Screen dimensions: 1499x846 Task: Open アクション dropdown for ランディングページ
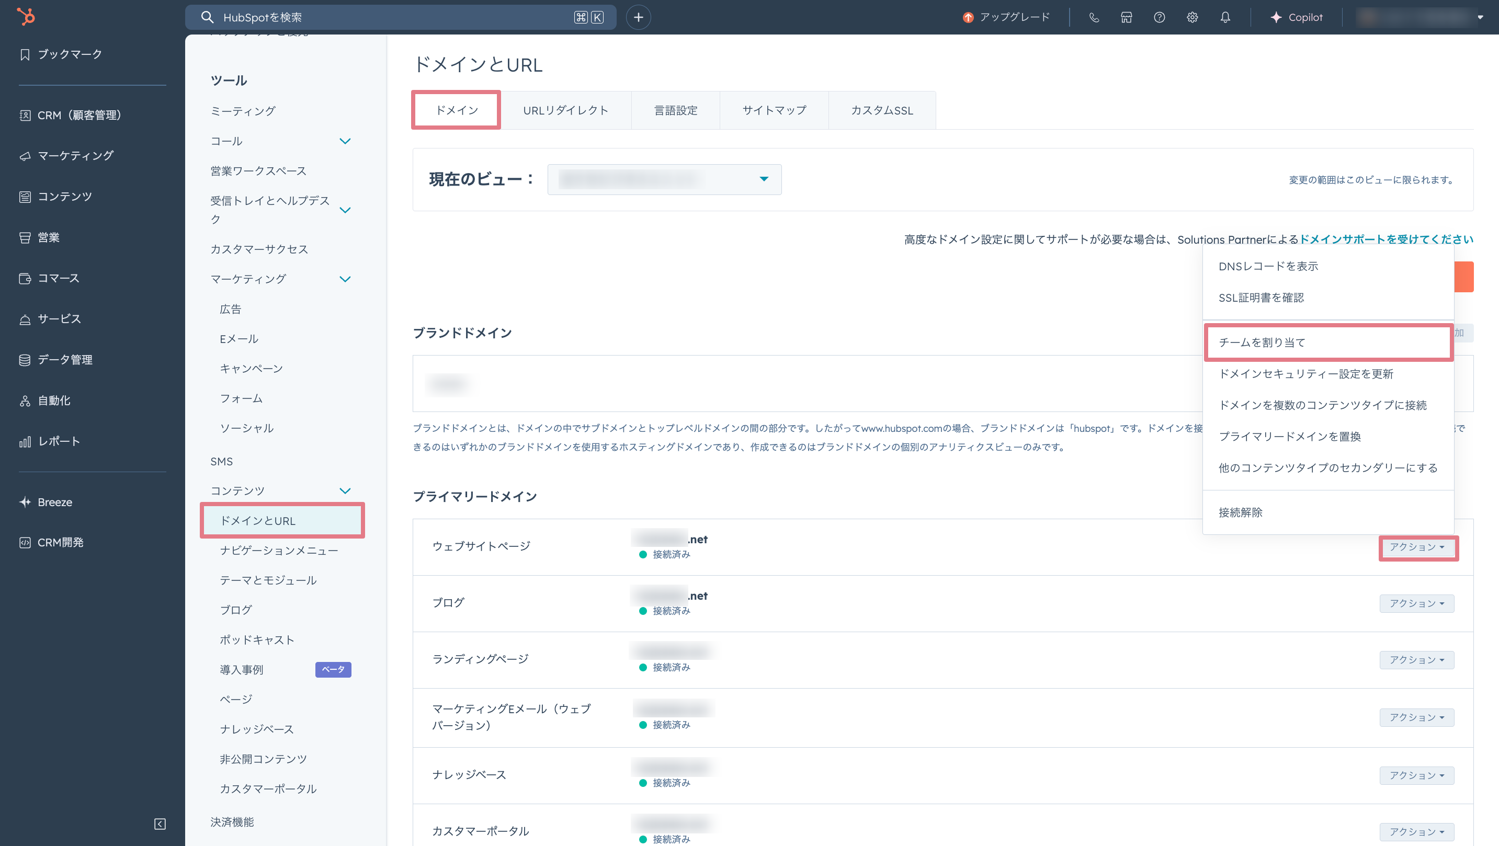[1417, 660]
